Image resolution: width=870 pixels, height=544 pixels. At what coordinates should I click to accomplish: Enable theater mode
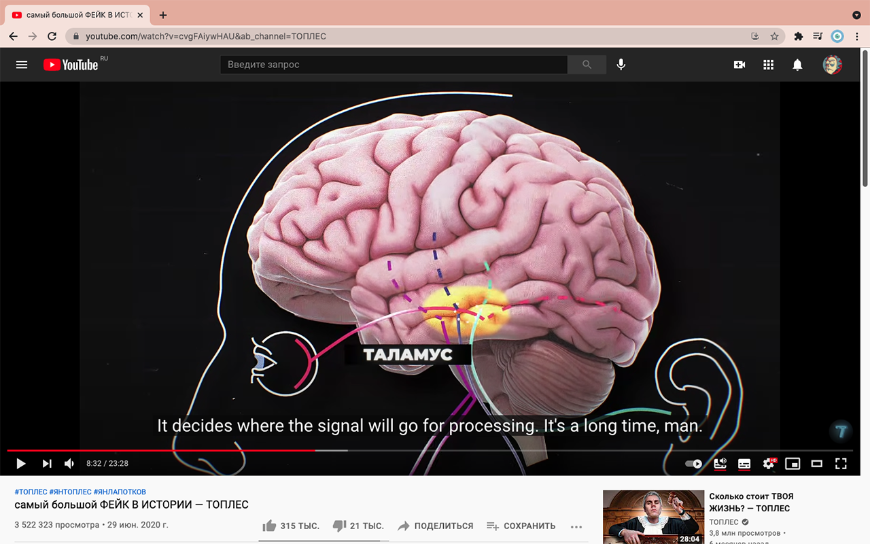pos(816,463)
